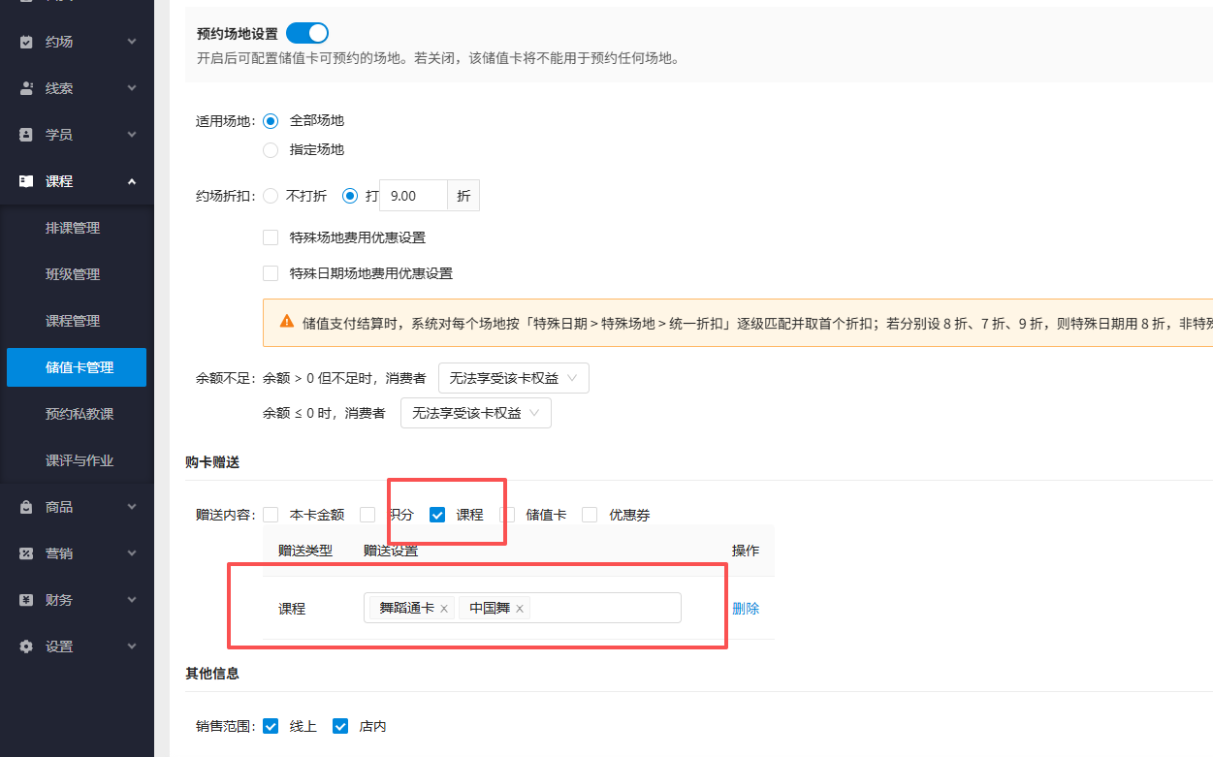Click the 营销 sidebar icon

24,552
